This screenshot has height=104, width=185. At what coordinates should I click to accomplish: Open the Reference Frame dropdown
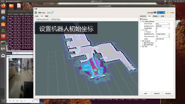[169, 34]
